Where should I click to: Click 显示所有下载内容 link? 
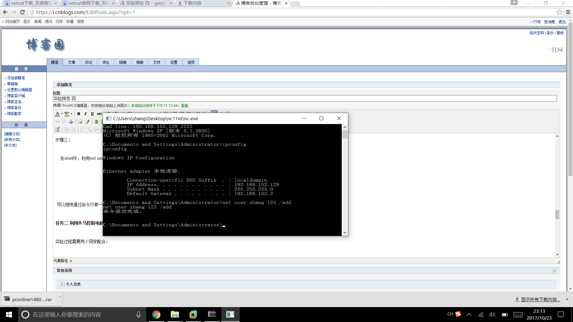540,300
